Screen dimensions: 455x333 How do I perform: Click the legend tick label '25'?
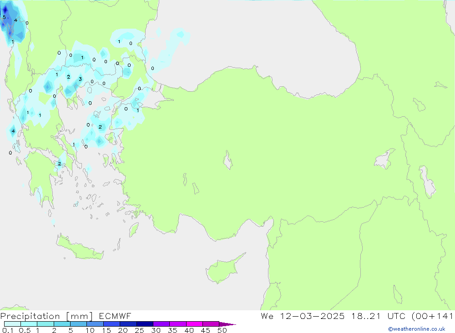point(139,330)
